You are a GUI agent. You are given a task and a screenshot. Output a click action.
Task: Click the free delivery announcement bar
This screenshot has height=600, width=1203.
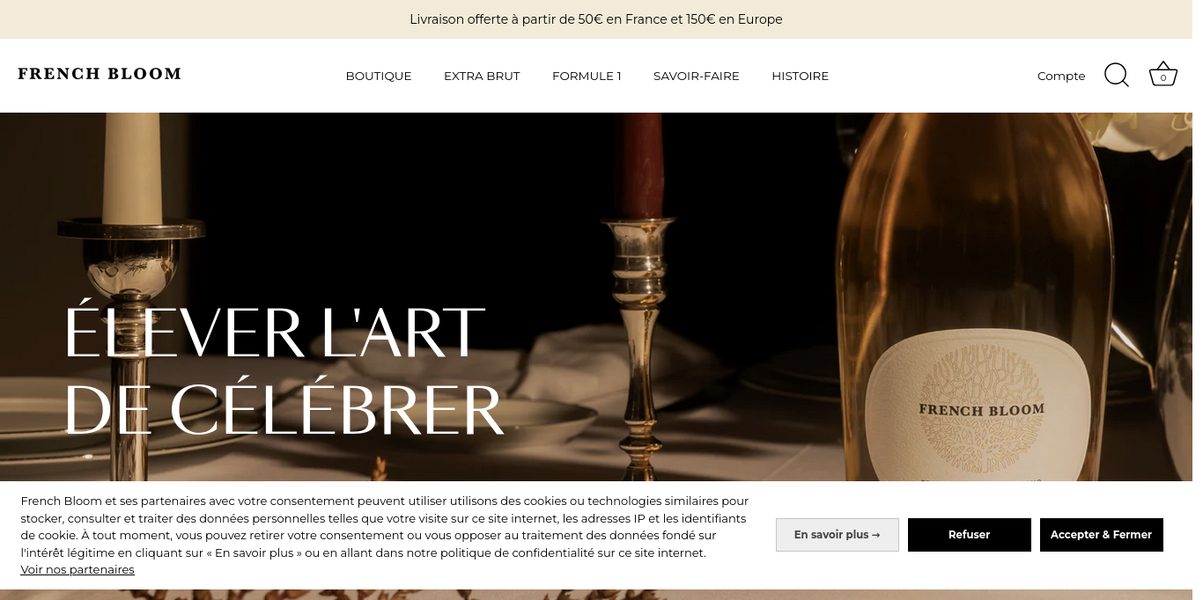(596, 19)
